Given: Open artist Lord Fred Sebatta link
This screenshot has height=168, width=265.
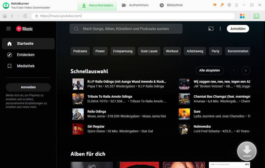Looking at the screenshot, I should (206, 131).
